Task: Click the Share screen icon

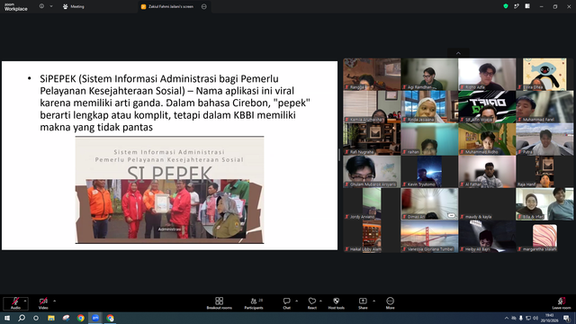Action: tap(363, 303)
